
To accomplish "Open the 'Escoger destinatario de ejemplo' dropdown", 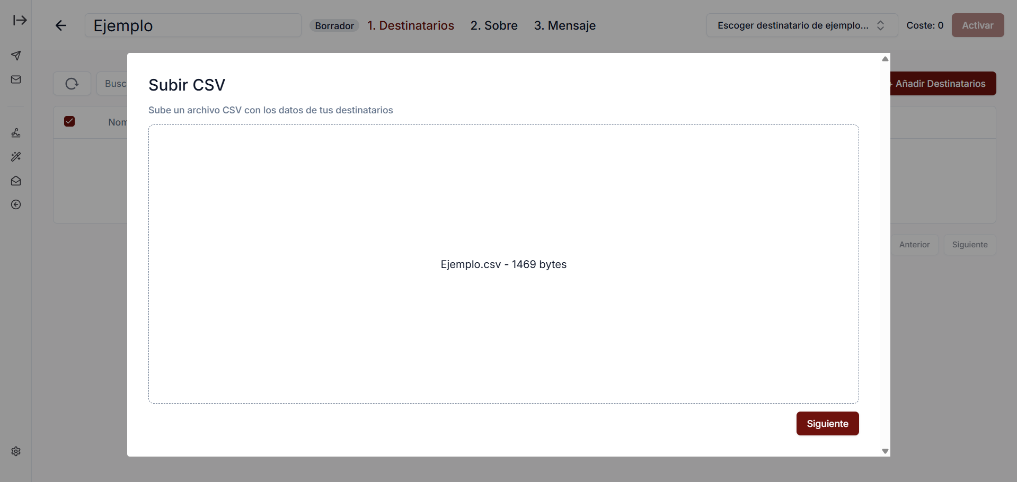I will (801, 25).
